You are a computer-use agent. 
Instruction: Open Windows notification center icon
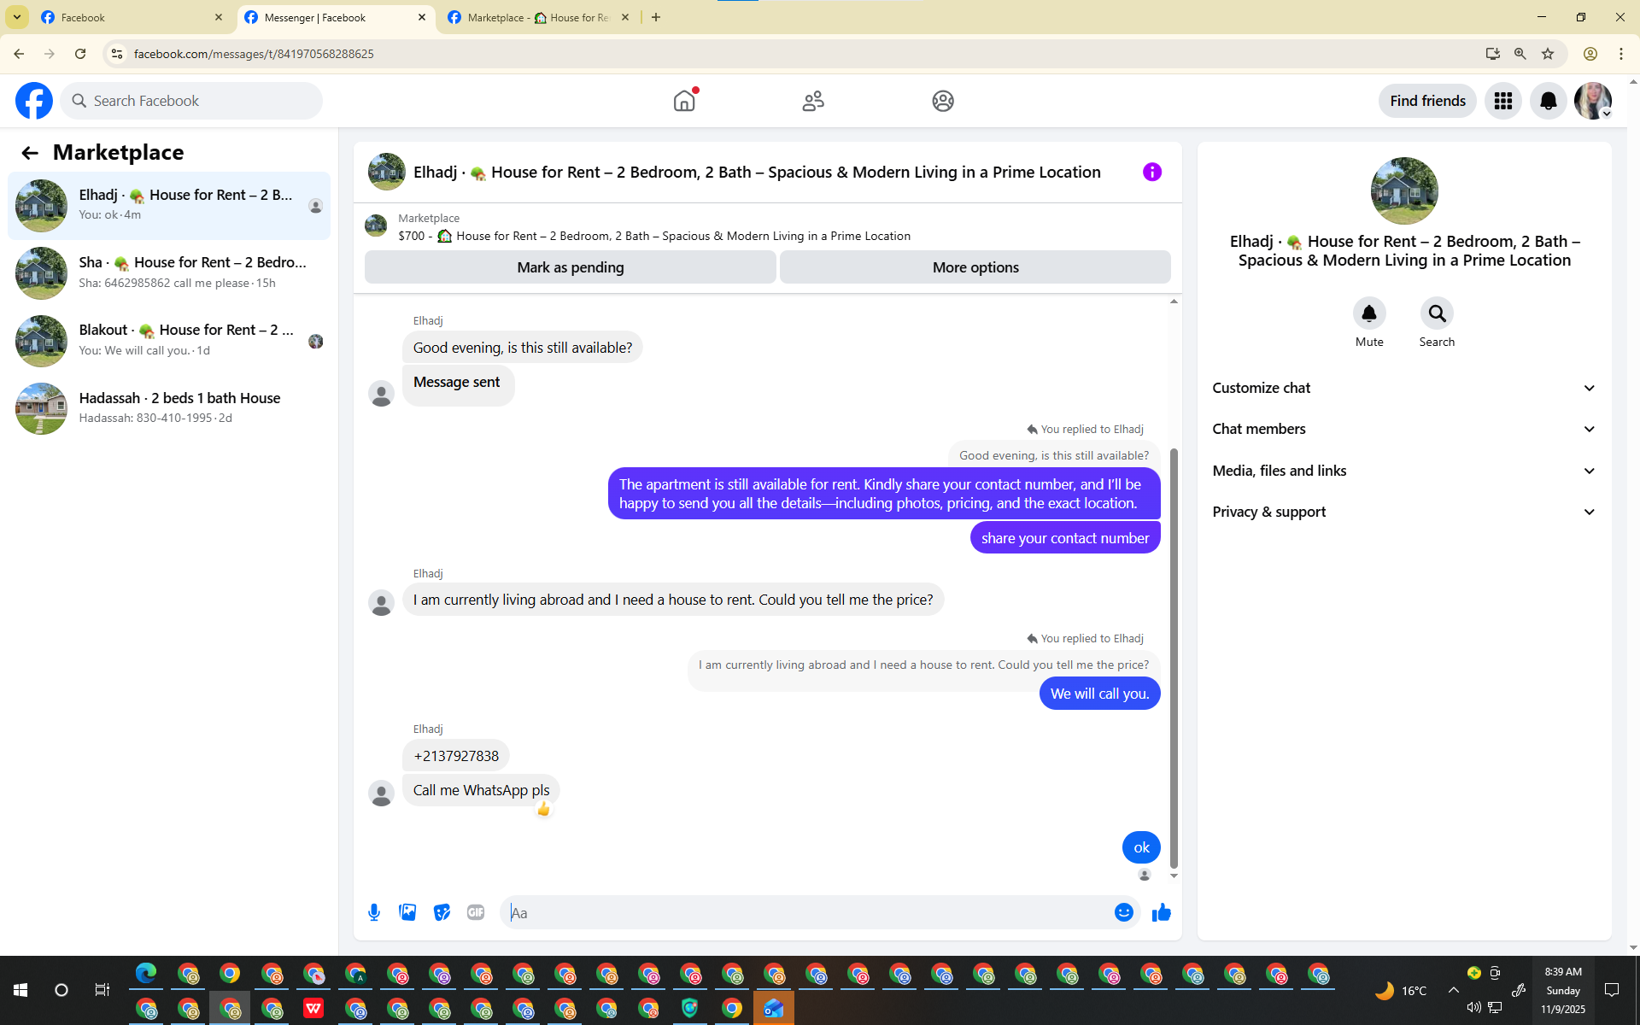[x=1612, y=990]
